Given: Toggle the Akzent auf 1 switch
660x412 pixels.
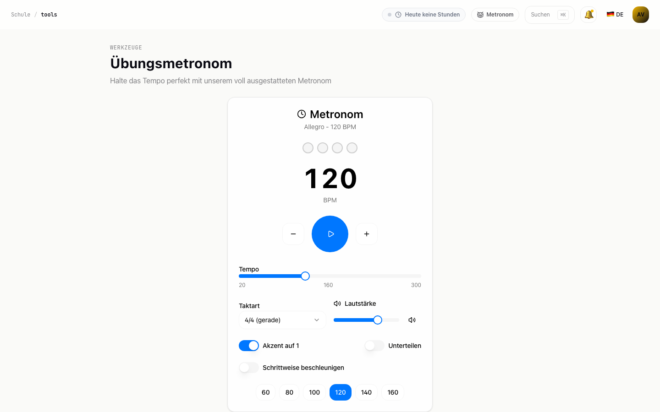Looking at the screenshot, I should pos(249,346).
